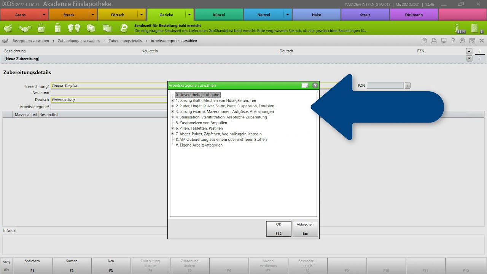Image resolution: width=487 pixels, height=274 pixels.
Task: Click the stacked documents icon in green toolbar
Action: [x=107, y=28]
